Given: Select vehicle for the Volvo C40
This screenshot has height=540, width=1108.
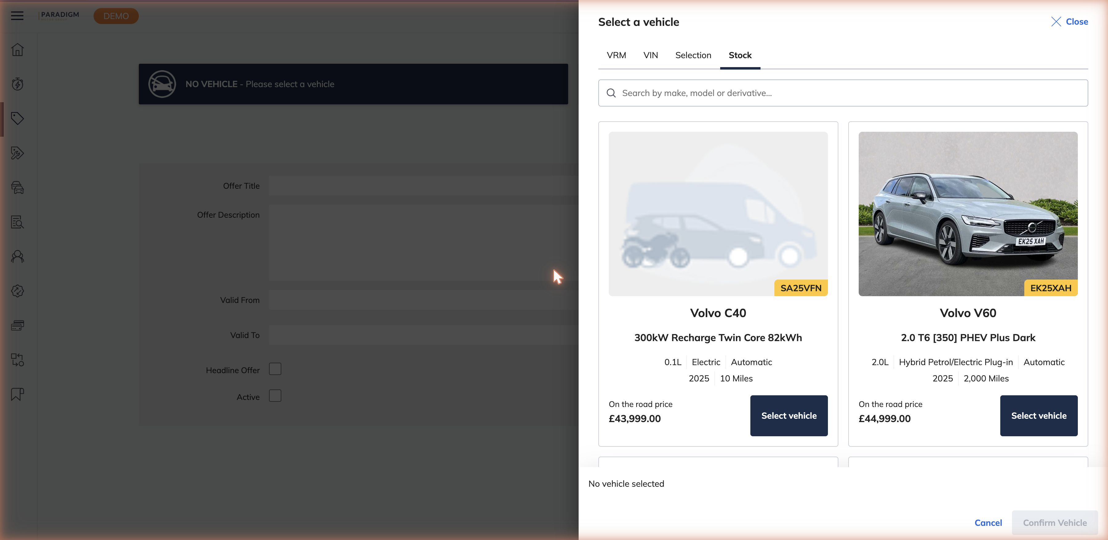Looking at the screenshot, I should pos(789,416).
